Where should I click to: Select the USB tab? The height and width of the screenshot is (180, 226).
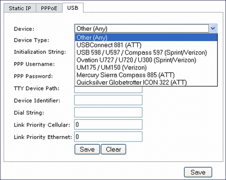tap(73, 8)
